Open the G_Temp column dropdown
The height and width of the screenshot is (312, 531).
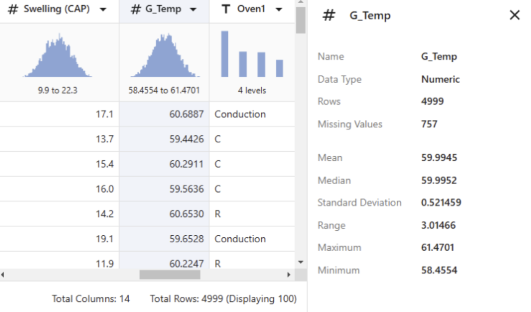[193, 9]
